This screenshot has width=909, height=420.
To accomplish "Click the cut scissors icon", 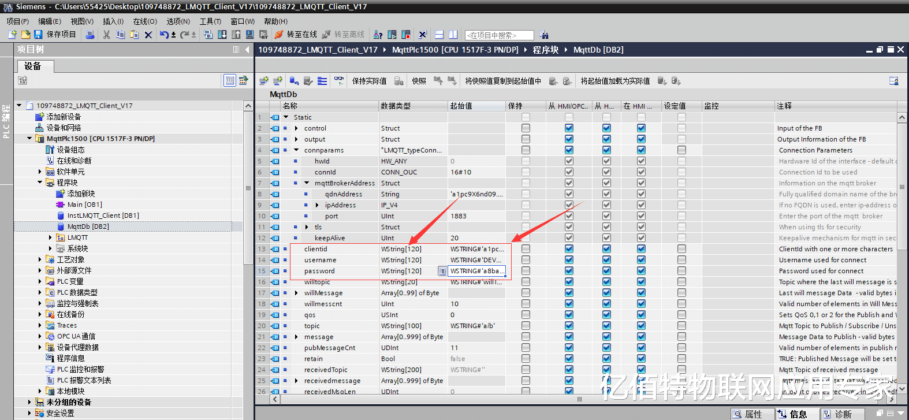I will point(106,35).
